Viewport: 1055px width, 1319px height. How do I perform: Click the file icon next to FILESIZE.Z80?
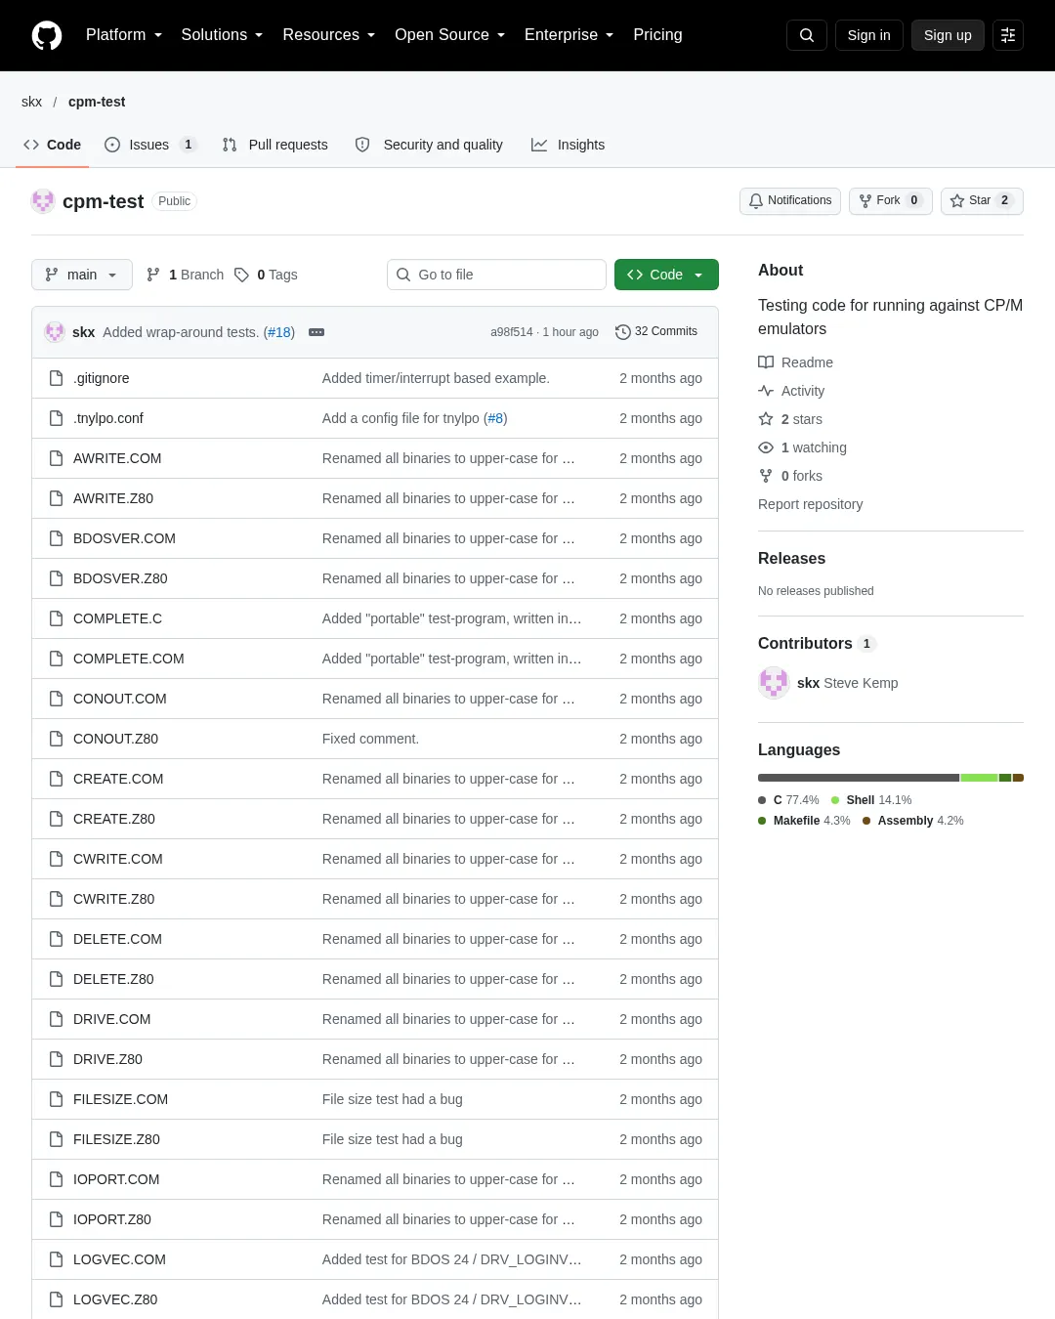point(57,1139)
